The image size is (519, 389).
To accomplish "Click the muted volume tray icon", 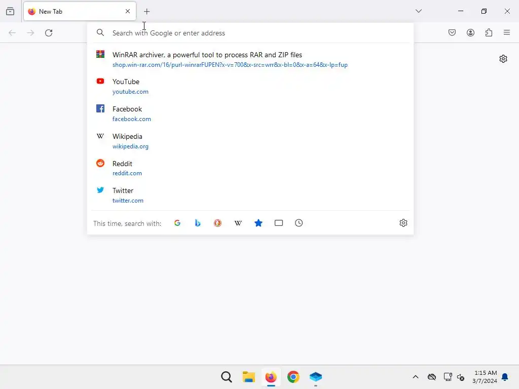I will 460,377.
